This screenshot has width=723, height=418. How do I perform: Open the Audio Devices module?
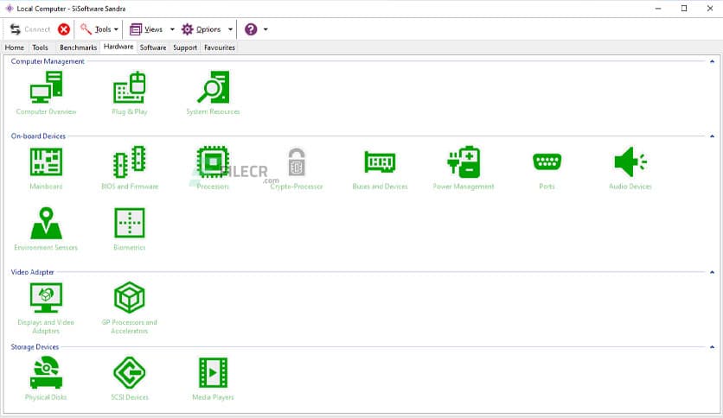pos(630,168)
